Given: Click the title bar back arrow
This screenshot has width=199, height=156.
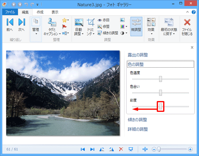Looking at the screenshot, I should (14, 5).
